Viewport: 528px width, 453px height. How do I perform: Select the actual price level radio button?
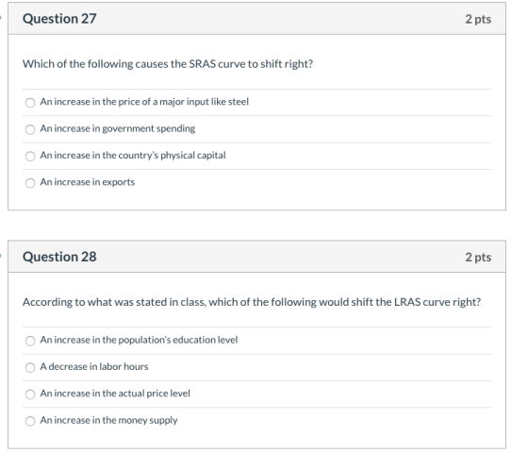30,394
